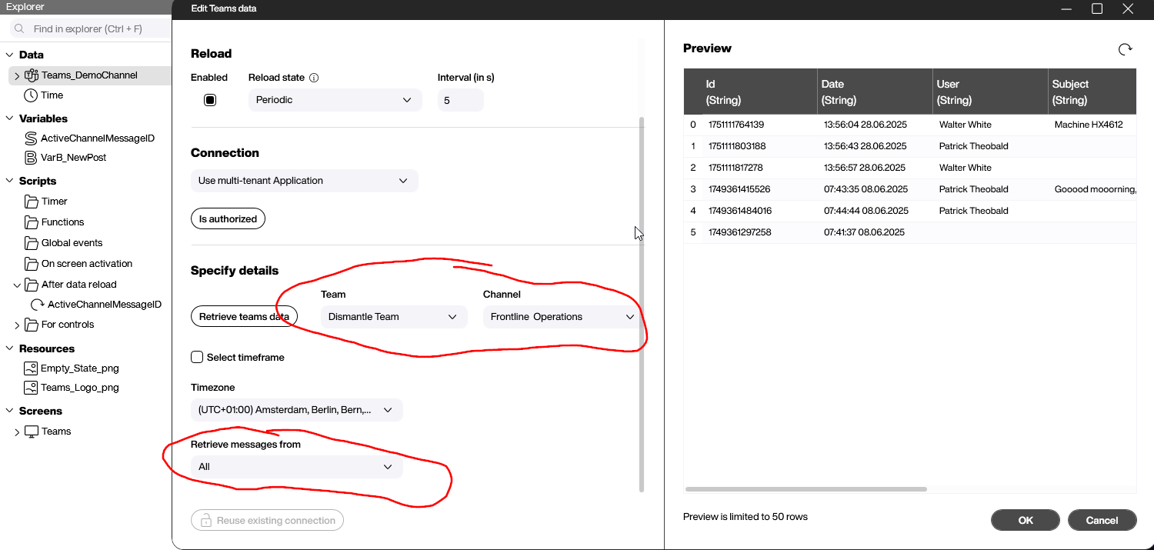Viewport: 1154px width, 550px height.
Task: Click the Date column header in Preview
Action: [875, 92]
